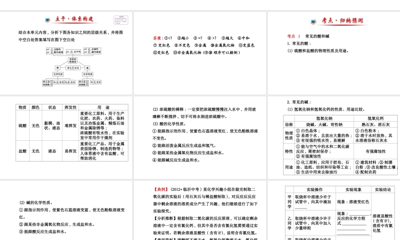The image size is (400, 240).
Task: Click the 特性 row label
Action: (x=289, y=151)
